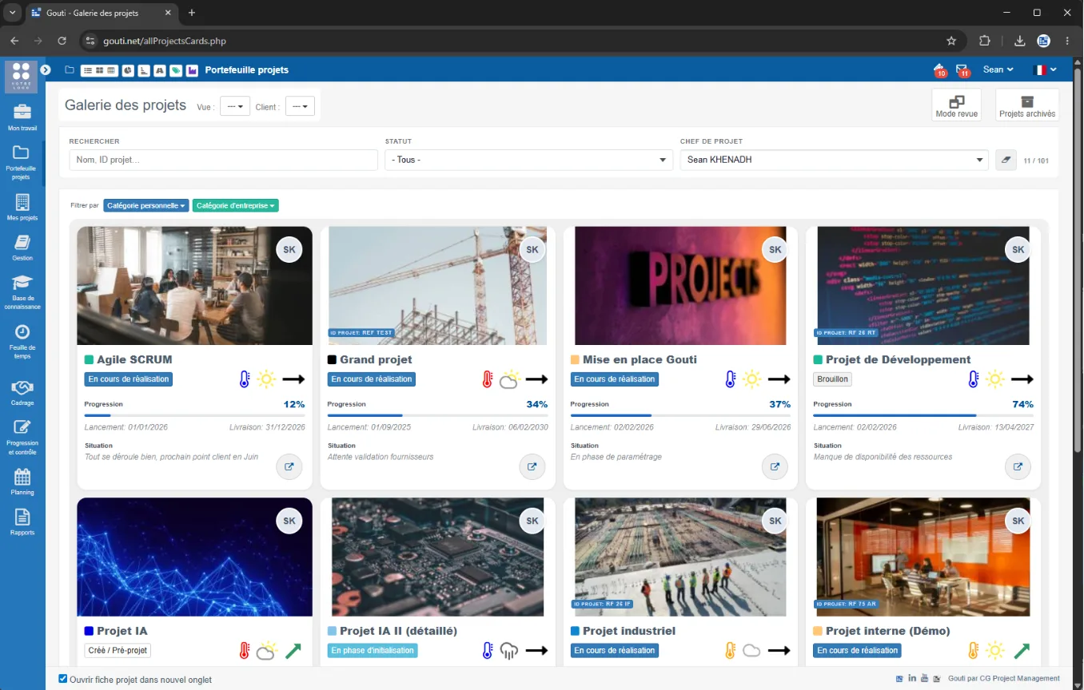Open the Sean user menu
The width and height of the screenshot is (1084, 690).
point(998,70)
